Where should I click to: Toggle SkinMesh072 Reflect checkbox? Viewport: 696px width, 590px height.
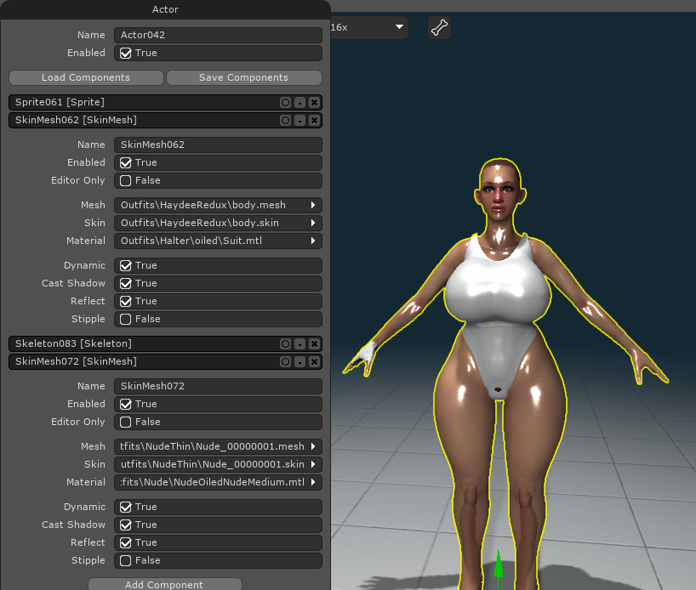pos(126,542)
